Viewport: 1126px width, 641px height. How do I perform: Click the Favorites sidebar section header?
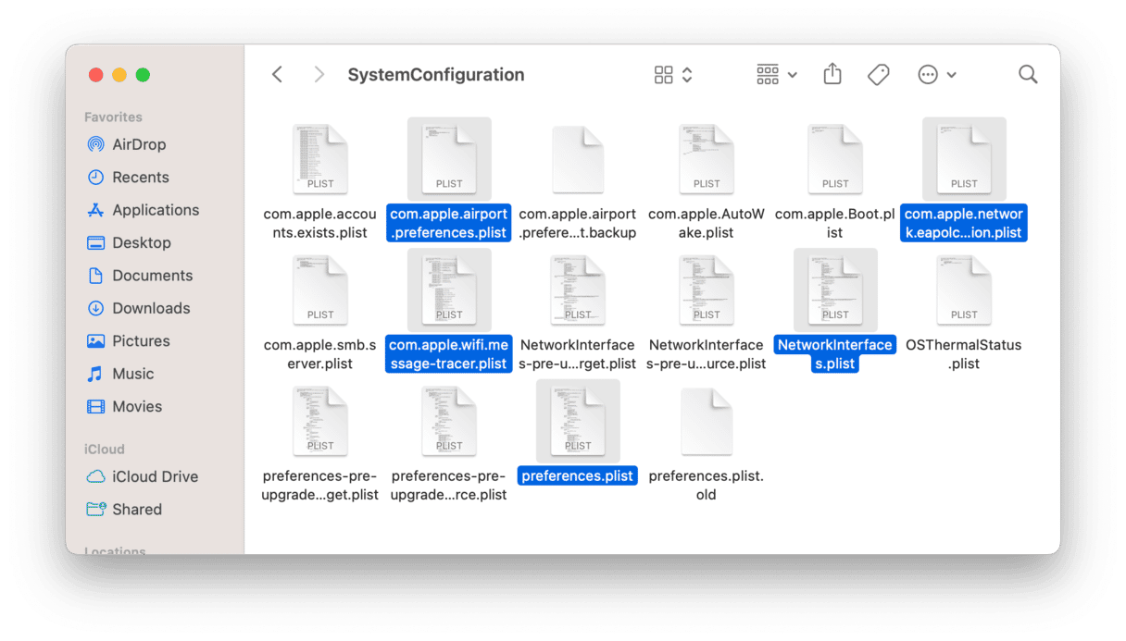click(113, 117)
